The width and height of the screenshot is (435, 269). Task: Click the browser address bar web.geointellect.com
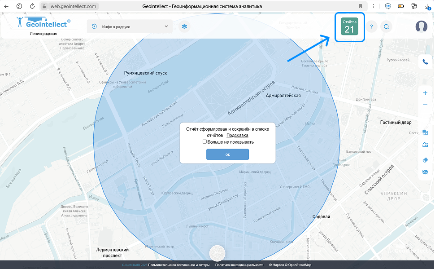73,6
